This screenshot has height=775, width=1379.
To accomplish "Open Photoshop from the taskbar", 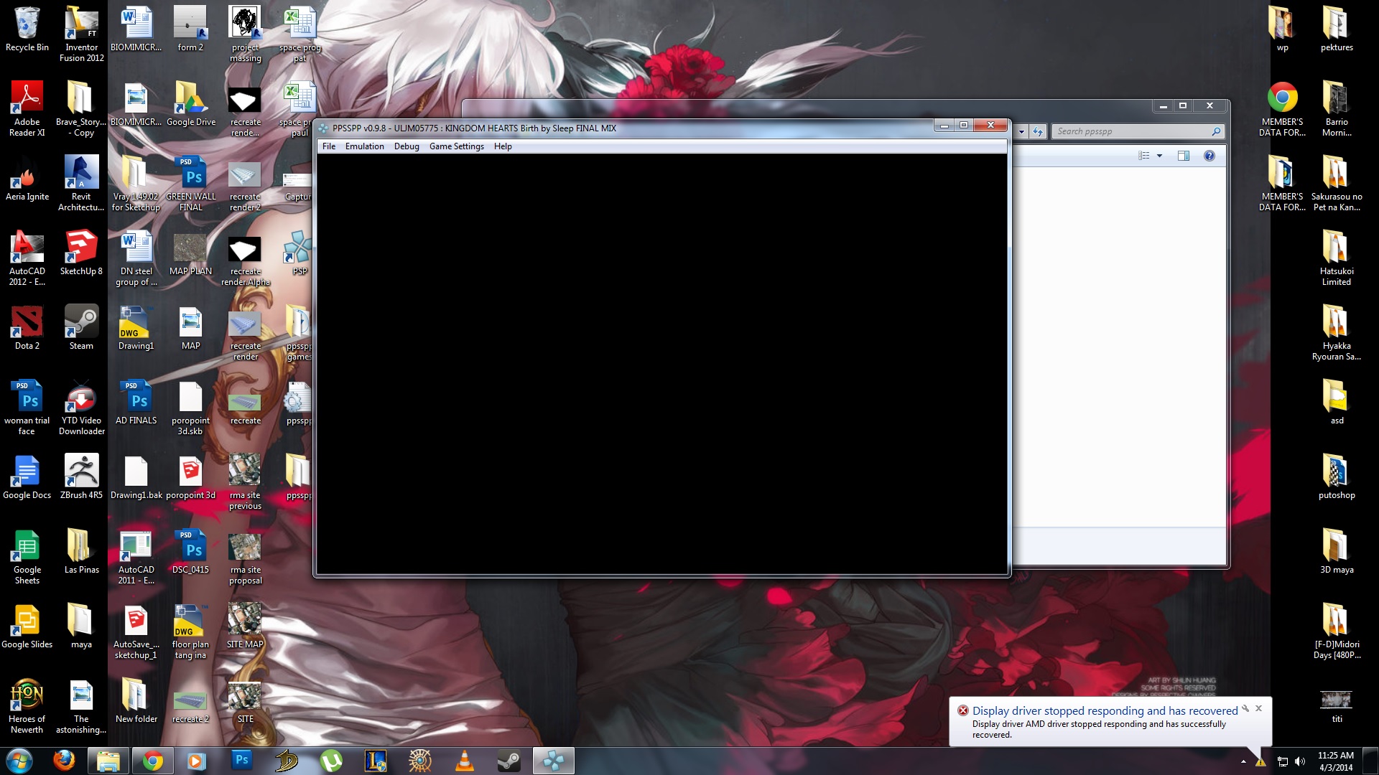I will 241,761.
